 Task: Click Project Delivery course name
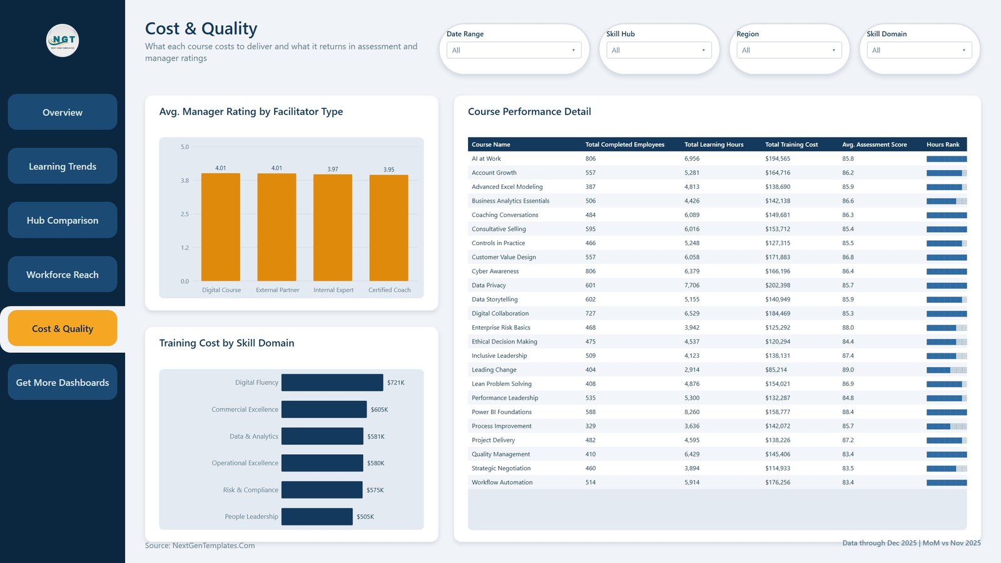pyautogui.click(x=494, y=440)
